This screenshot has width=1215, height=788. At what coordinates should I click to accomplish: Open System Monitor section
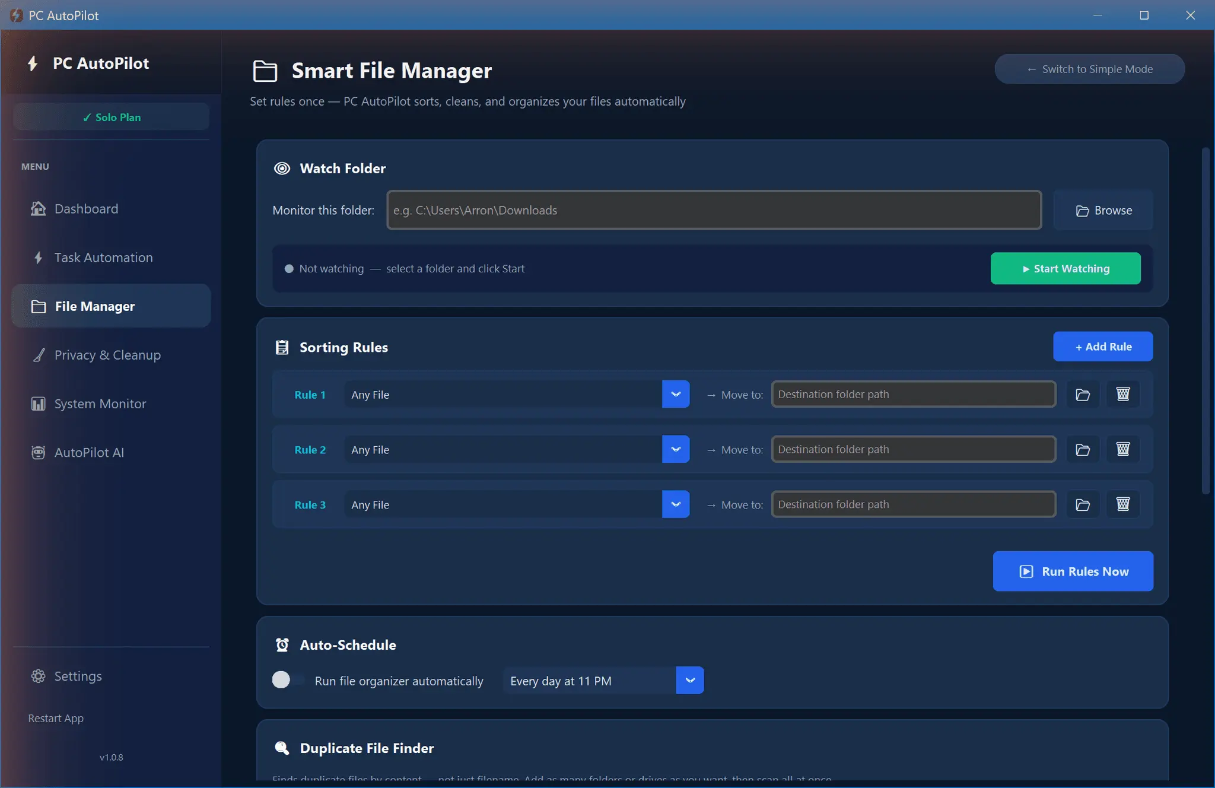[111, 403]
